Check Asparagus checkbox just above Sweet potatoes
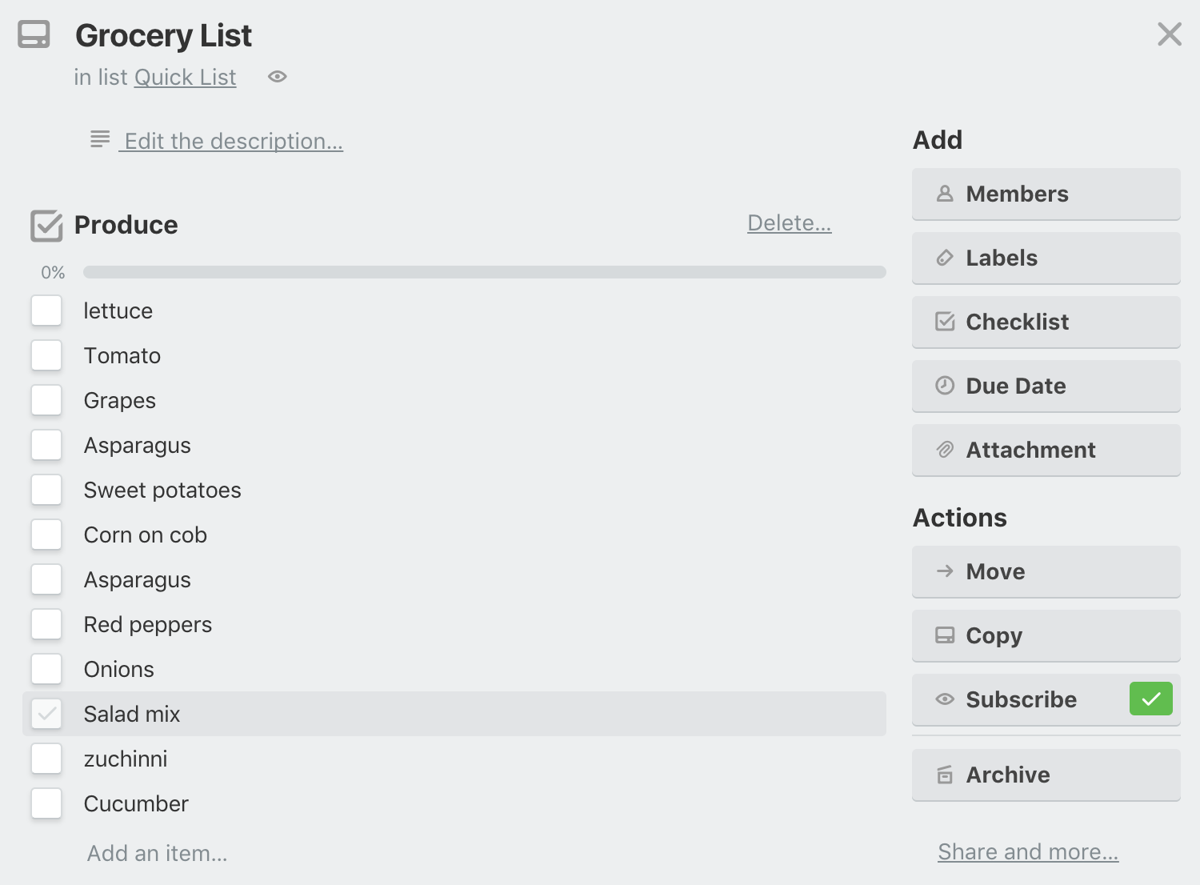This screenshot has width=1200, height=885. tap(46, 445)
